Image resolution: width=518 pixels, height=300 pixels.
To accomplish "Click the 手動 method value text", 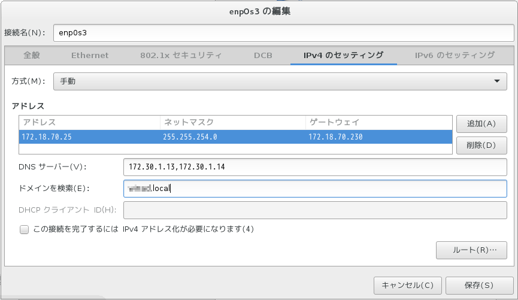I will coord(68,81).
